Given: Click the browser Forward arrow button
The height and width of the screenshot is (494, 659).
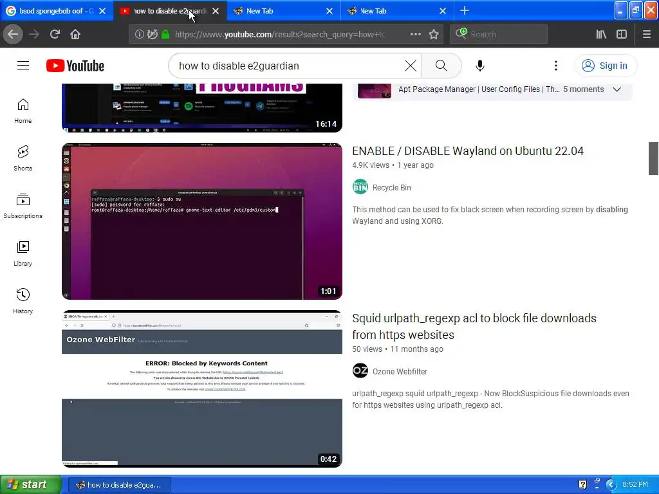Looking at the screenshot, I should 34,34.
